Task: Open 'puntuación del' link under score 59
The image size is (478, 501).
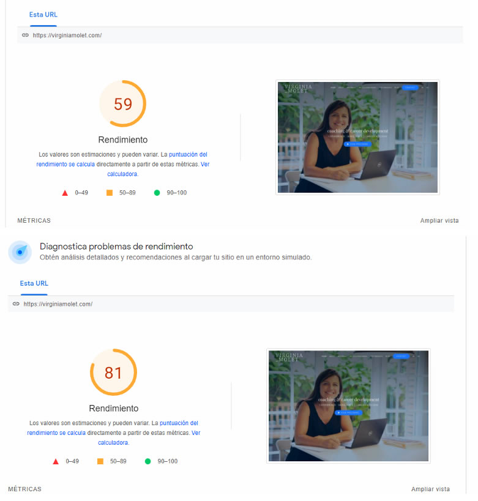Action: point(188,154)
